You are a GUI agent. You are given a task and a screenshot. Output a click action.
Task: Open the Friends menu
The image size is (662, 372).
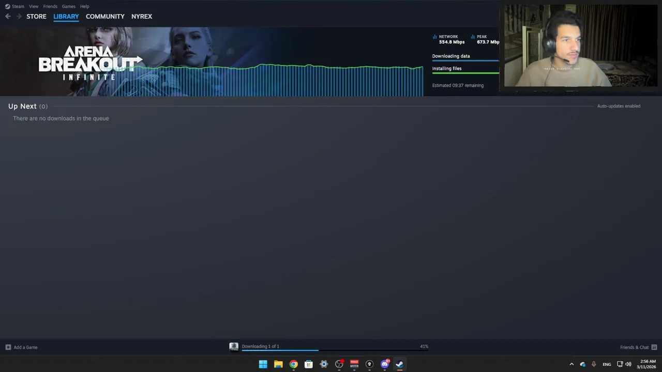(50, 6)
